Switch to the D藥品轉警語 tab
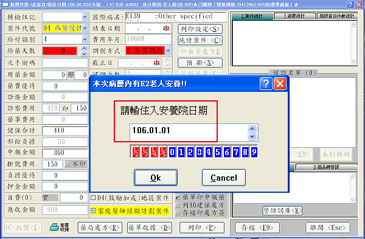This screenshot has width=365, height=239. point(326,167)
